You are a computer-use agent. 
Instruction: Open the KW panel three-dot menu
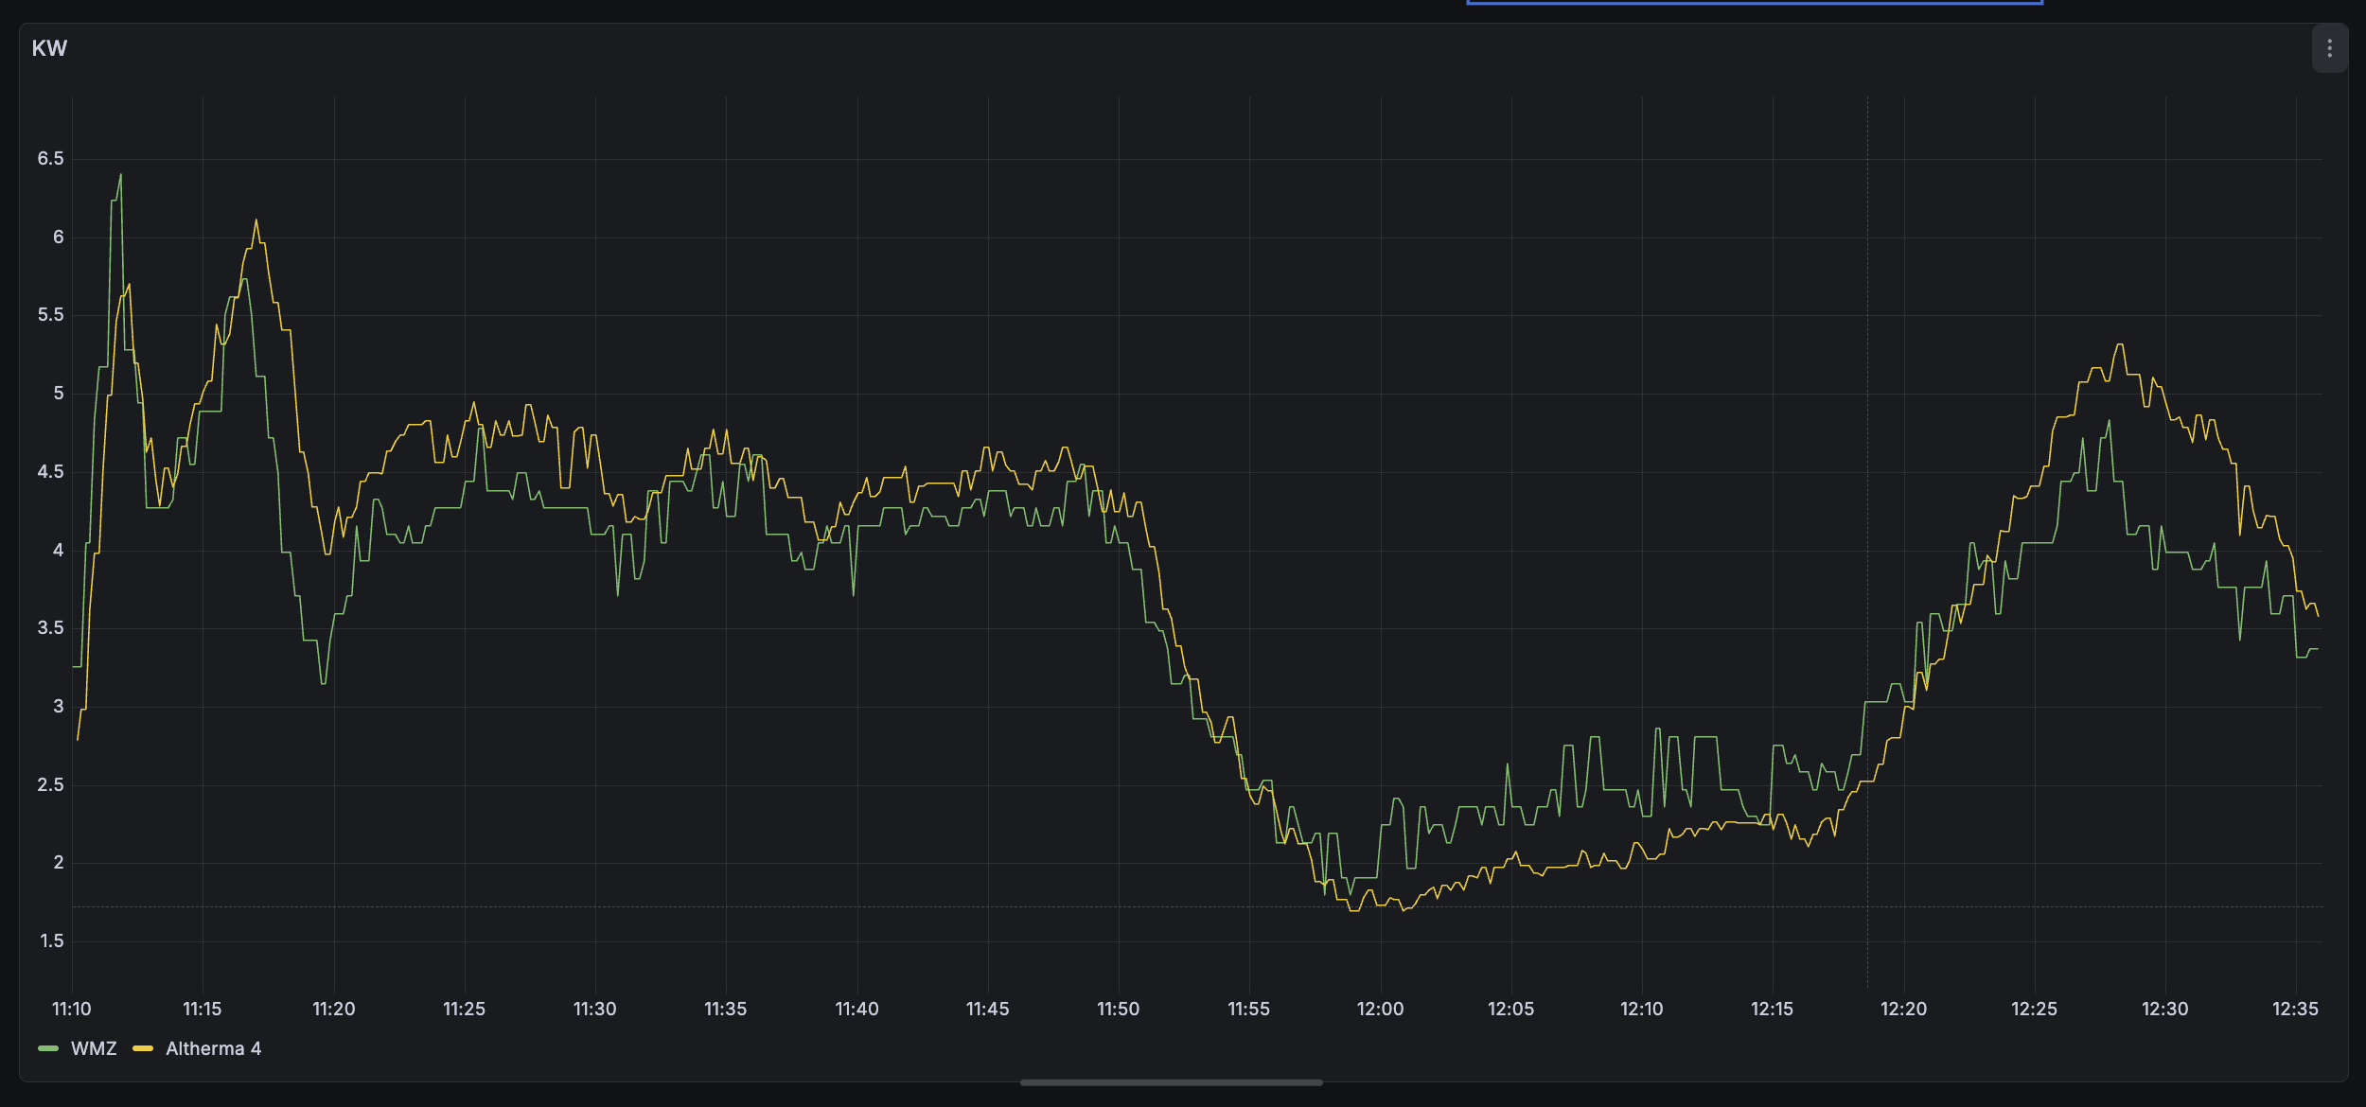point(2329,49)
